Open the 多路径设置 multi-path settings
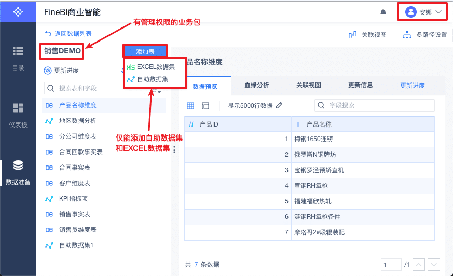This screenshot has width=453, height=276. (425, 35)
